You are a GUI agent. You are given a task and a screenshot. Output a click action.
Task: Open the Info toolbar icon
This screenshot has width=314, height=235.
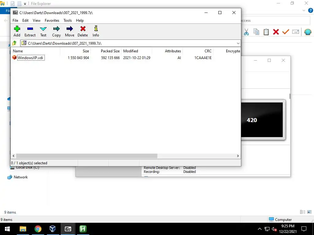click(96, 32)
